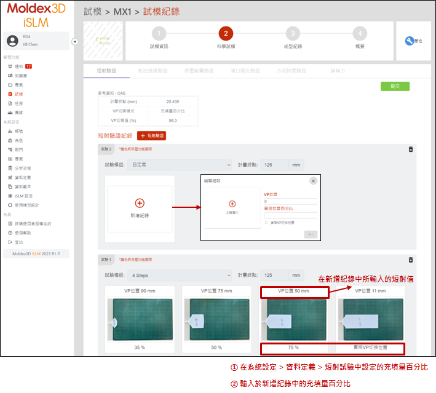Click the 量測位置百分比 input field
This screenshot has height=393, width=436.
point(291,215)
